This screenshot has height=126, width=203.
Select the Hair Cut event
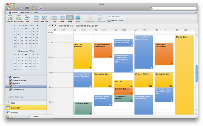point(123,84)
